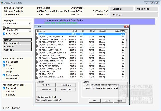Sort by the Current column header
Viewport: 161px width, 111px height.
pyautogui.click(x=100, y=31)
